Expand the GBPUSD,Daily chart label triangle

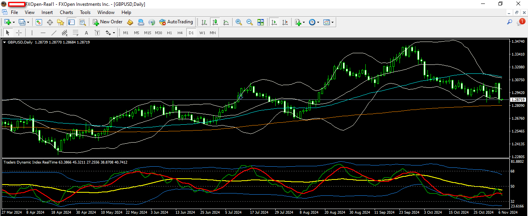tap(5, 42)
